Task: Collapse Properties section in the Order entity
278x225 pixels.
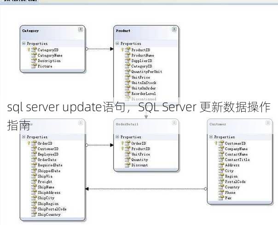Action: tap(24, 137)
